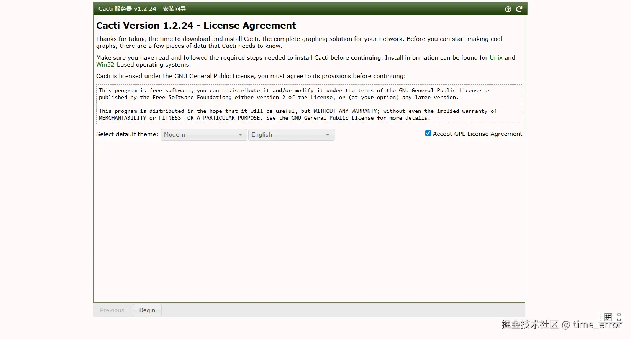Open the help icon in title bar

click(508, 9)
